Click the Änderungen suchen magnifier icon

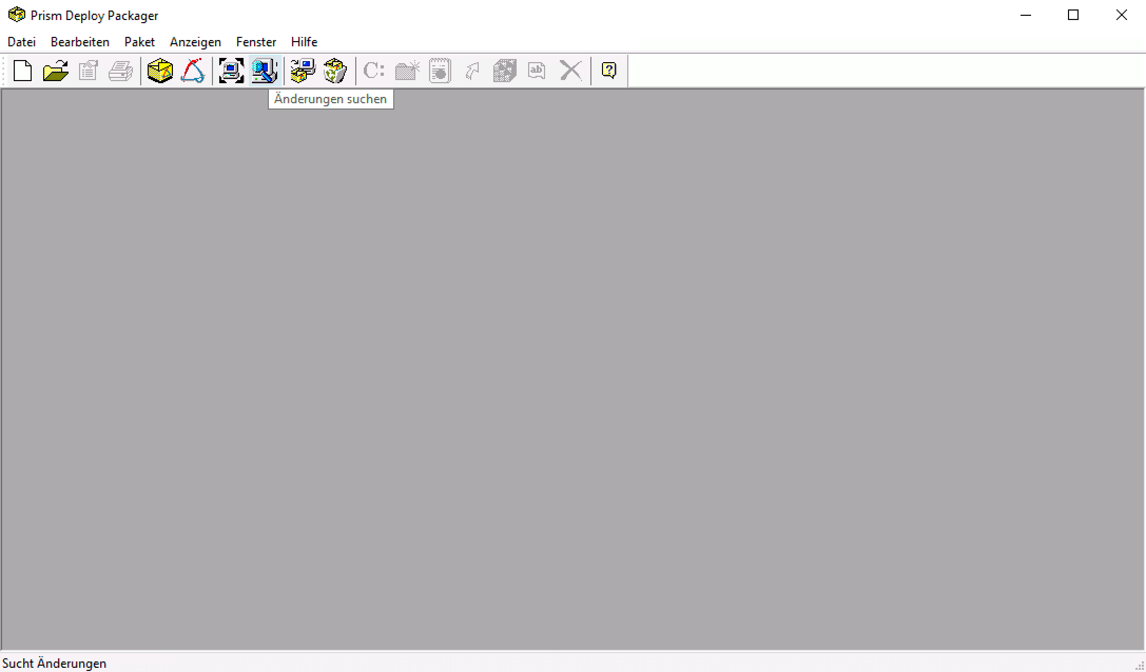pos(264,71)
